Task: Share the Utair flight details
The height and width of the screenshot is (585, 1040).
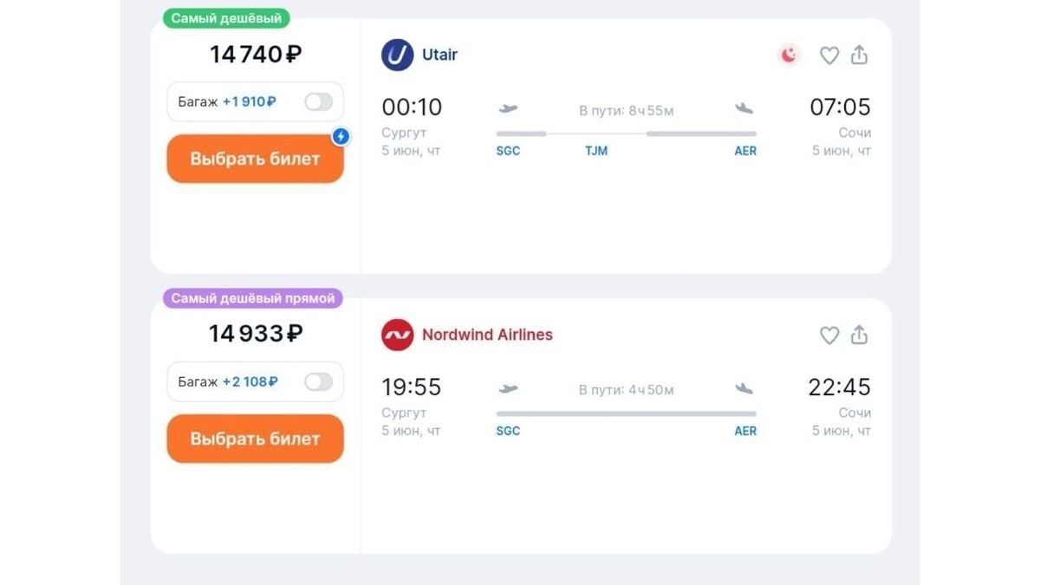Action: pos(859,55)
